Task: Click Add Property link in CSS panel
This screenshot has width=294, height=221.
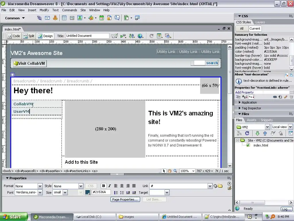Action: pyautogui.click(x=244, y=92)
